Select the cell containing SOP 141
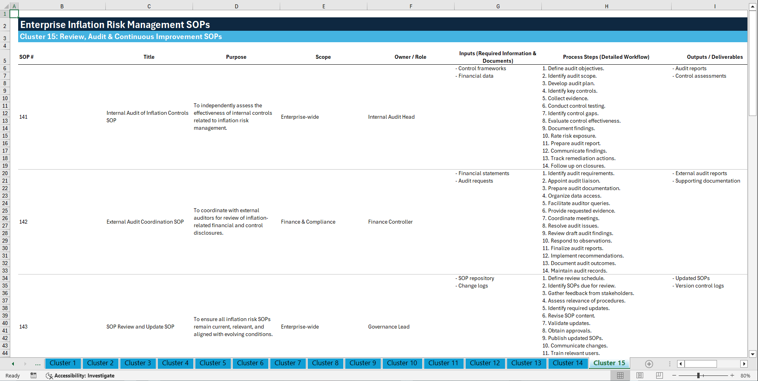 tap(23, 117)
